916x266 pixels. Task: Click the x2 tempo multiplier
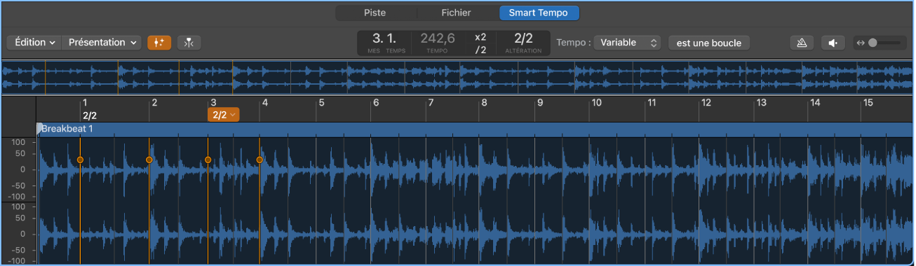click(480, 37)
